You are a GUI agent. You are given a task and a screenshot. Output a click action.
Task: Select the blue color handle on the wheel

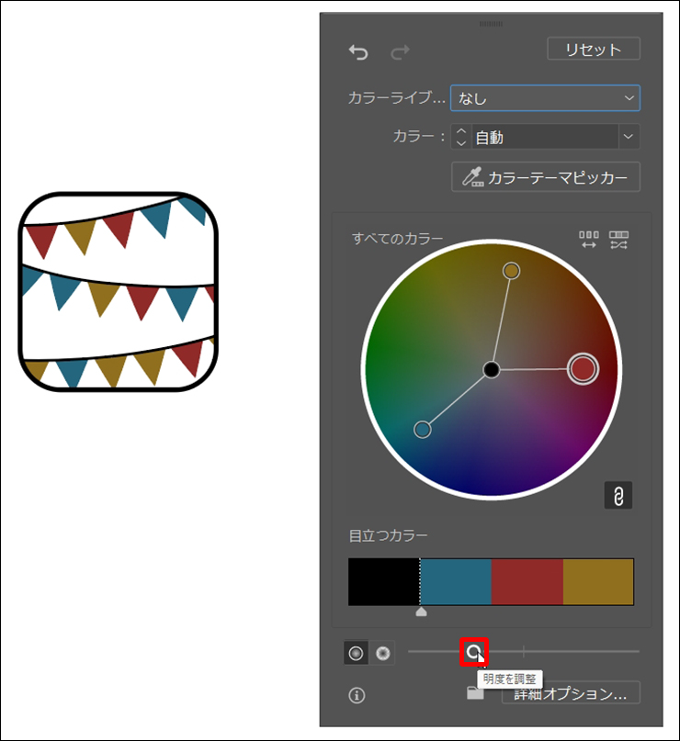click(423, 429)
